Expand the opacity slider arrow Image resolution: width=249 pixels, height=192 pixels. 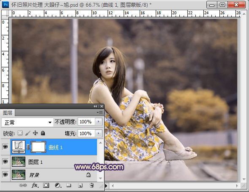(98, 122)
